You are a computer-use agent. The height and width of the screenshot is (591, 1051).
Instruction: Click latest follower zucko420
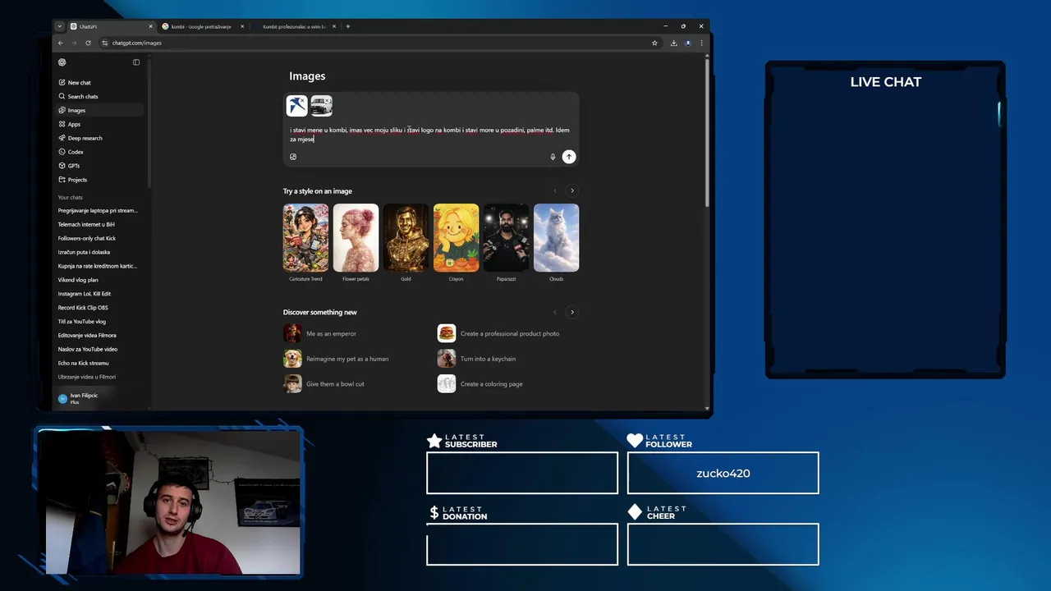click(723, 474)
